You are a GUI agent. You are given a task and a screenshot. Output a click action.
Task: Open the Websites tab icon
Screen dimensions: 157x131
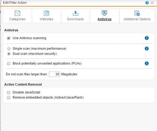tap(47, 13)
